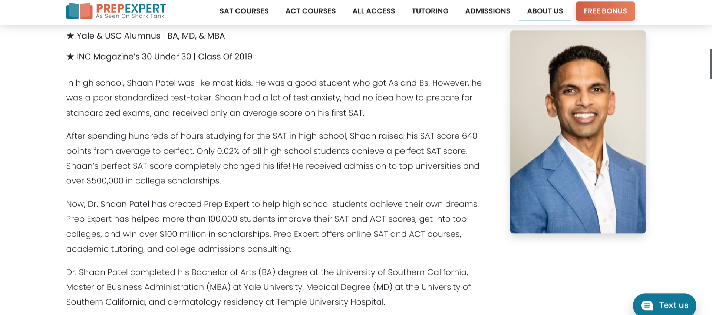Click the 'Text us' label
Screen dimensions: 712x315
pyautogui.click(x=673, y=305)
